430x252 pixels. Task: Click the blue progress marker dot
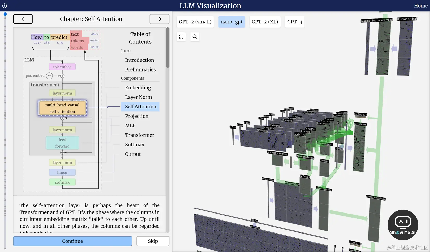(5, 14)
